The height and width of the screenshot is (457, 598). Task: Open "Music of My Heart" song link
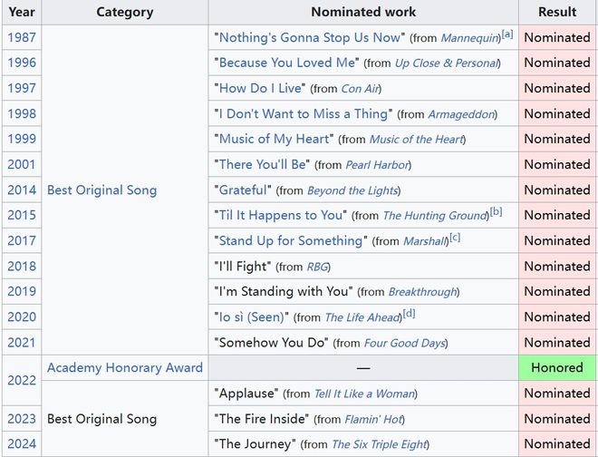[275, 139]
